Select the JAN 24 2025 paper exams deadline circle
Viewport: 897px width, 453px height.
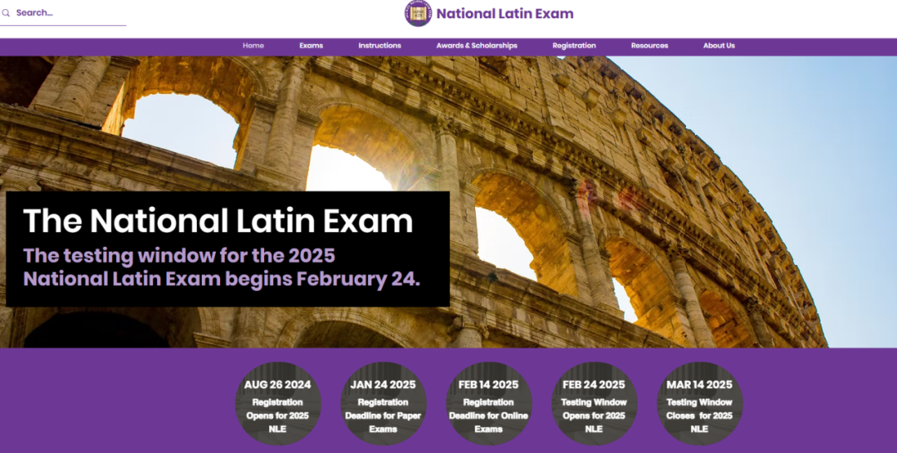point(383,403)
